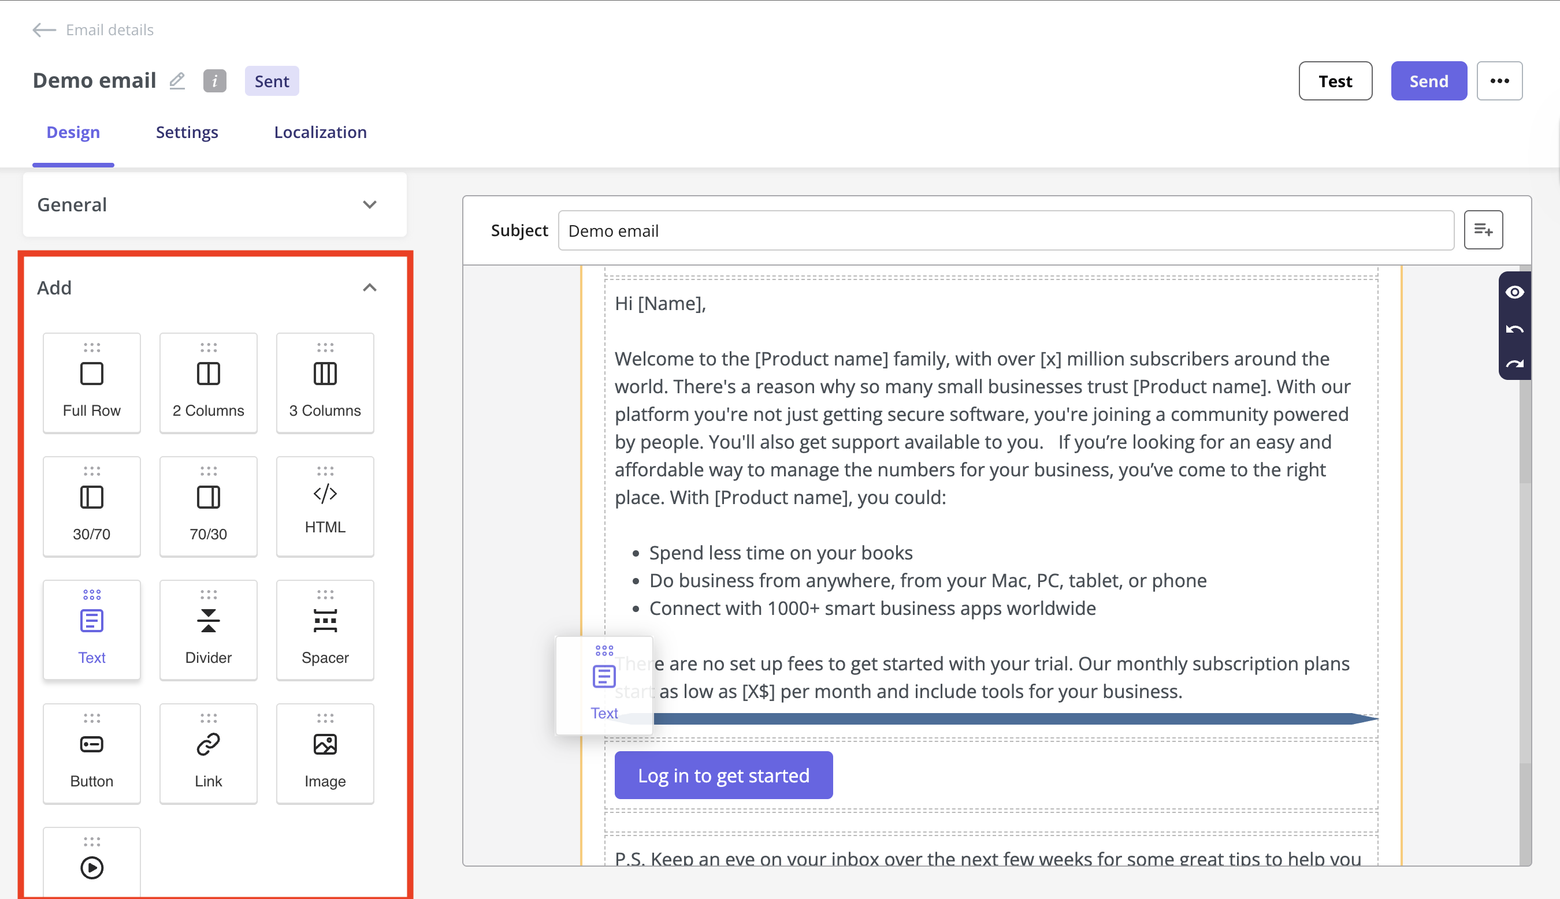
Task: Collapse the Add section chevron
Action: click(369, 288)
